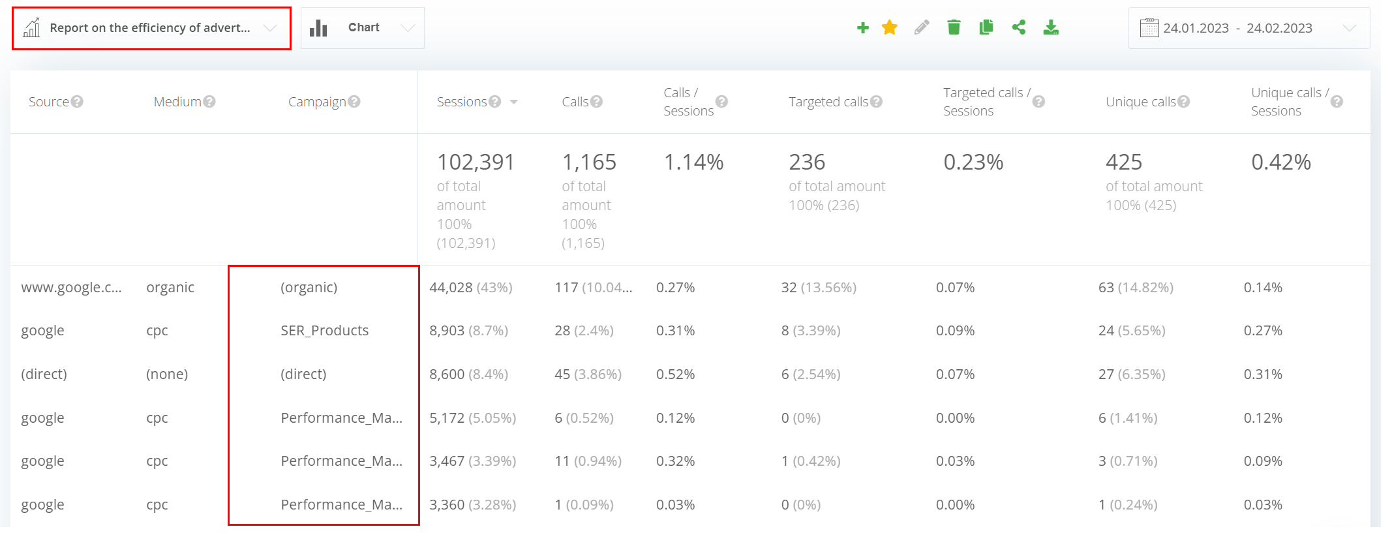
Task: Click the 1.14% Calls / Sessions total
Action: pyautogui.click(x=693, y=162)
